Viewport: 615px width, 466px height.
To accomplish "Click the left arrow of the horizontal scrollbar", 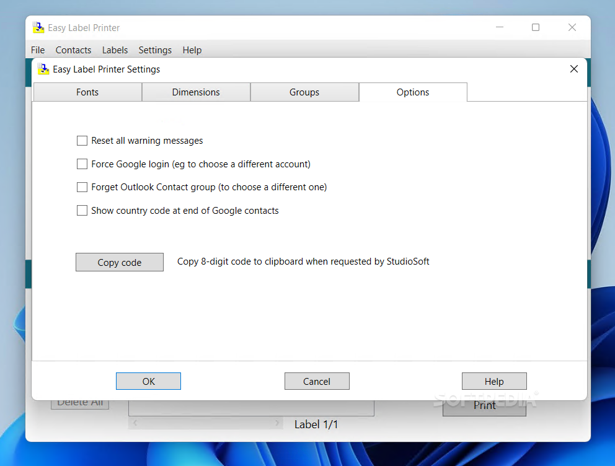I will 135,423.
